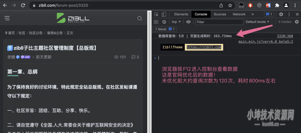Toggle the console sidebar

[x=156, y=22]
